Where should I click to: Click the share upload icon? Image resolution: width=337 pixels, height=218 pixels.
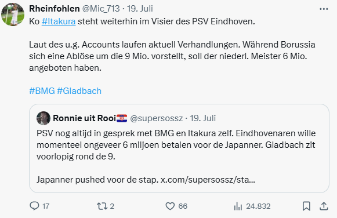(324, 206)
